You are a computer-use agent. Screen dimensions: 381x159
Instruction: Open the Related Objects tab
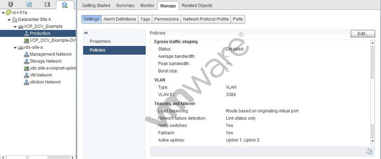[x=197, y=5]
